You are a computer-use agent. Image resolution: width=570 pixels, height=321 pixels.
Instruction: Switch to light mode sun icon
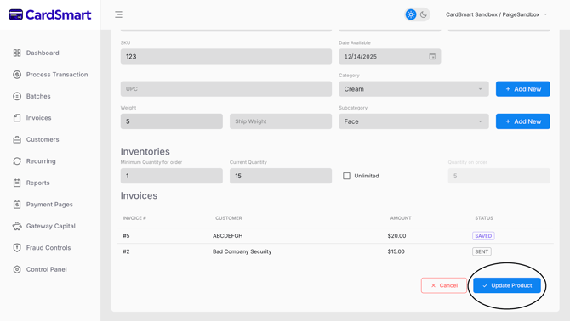411,14
